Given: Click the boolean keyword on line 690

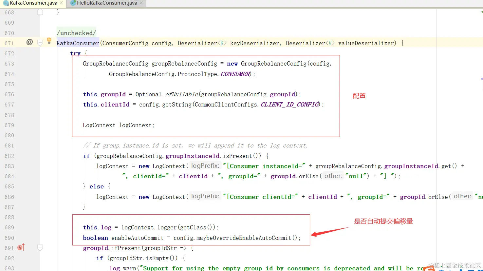Looking at the screenshot, I should pyautogui.click(x=95, y=238).
